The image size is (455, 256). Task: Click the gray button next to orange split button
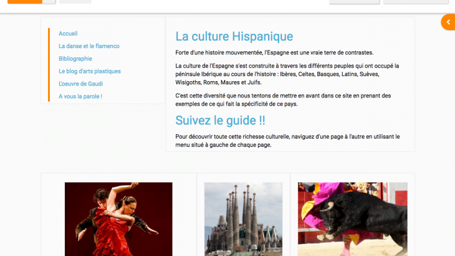point(75,2)
